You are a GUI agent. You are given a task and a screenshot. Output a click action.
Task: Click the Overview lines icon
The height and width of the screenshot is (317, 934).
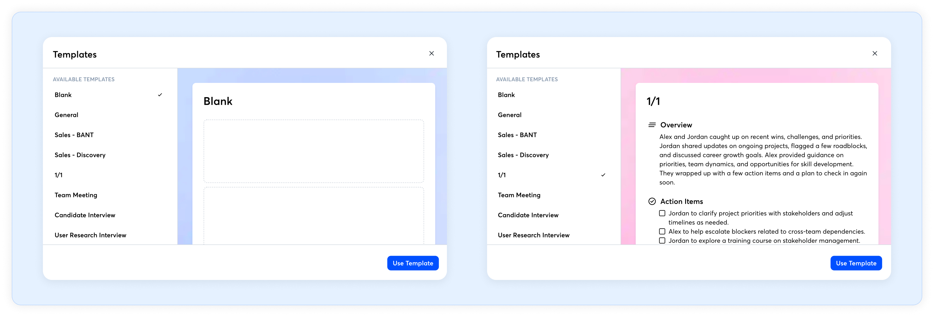(x=652, y=125)
